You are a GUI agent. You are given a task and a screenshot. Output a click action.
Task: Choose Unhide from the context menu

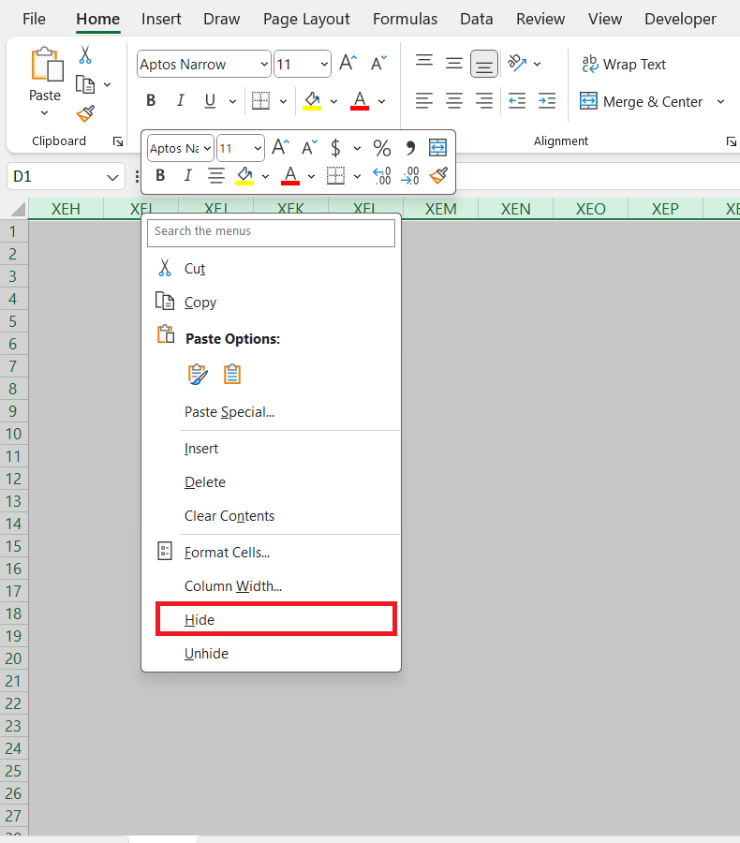pyautogui.click(x=271, y=654)
